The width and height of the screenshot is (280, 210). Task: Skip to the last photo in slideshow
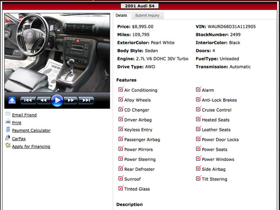tap(87, 101)
